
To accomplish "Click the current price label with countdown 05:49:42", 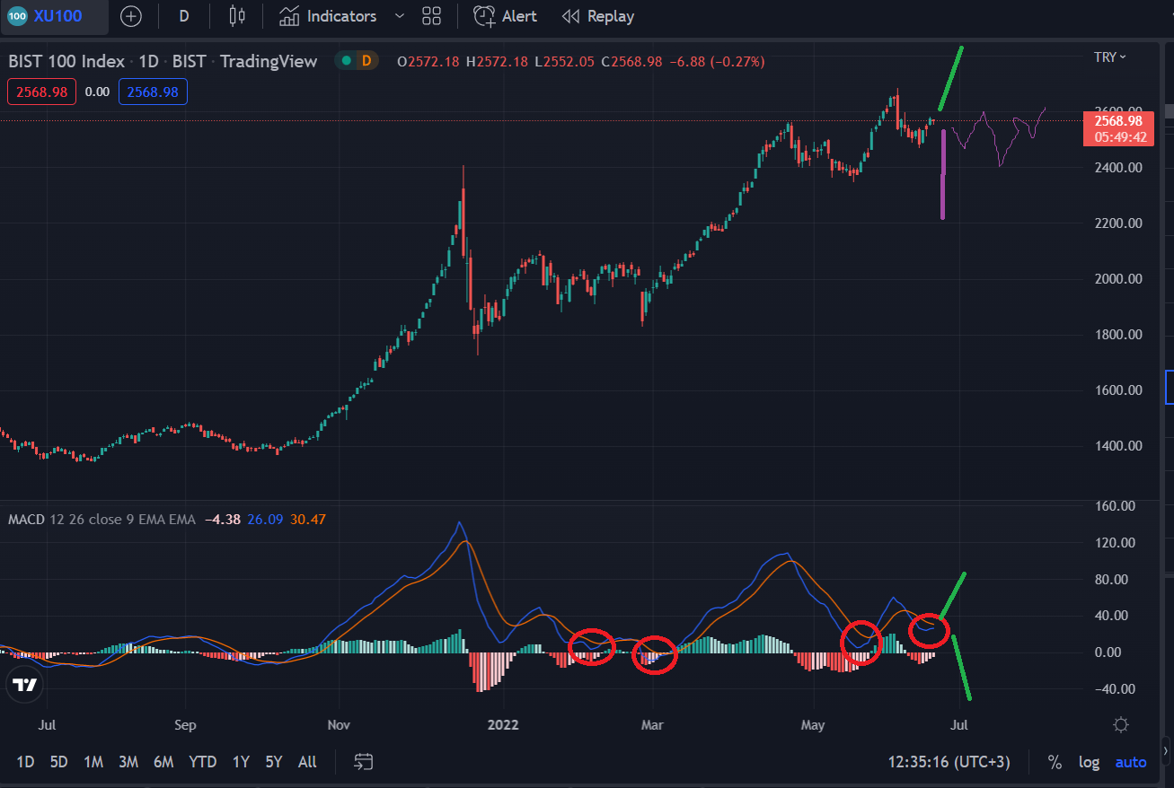I will [x=1118, y=128].
